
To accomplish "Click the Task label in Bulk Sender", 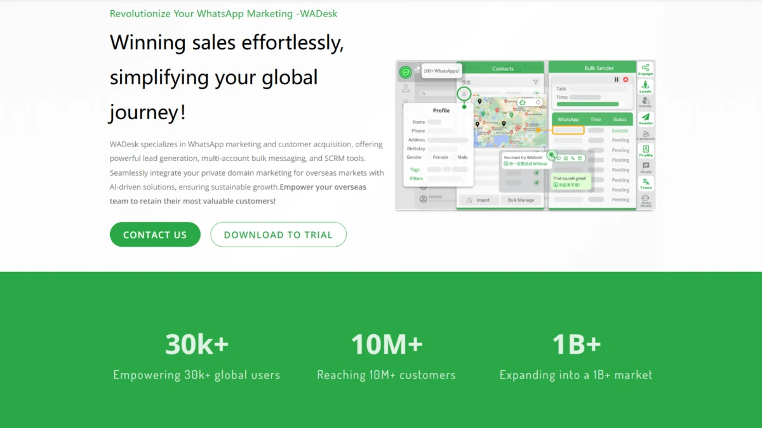I will click(561, 89).
